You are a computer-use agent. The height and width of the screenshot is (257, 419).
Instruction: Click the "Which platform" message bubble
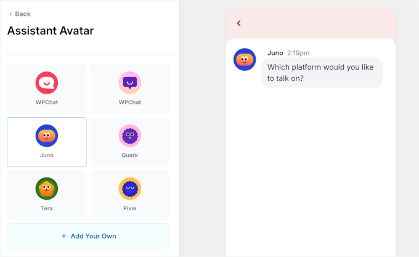(322, 73)
